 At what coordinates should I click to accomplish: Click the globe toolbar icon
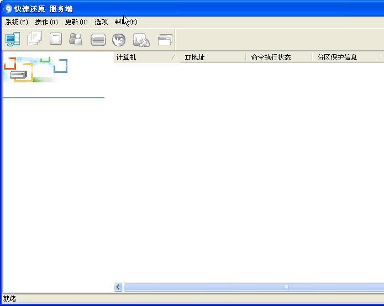click(119, 40)
